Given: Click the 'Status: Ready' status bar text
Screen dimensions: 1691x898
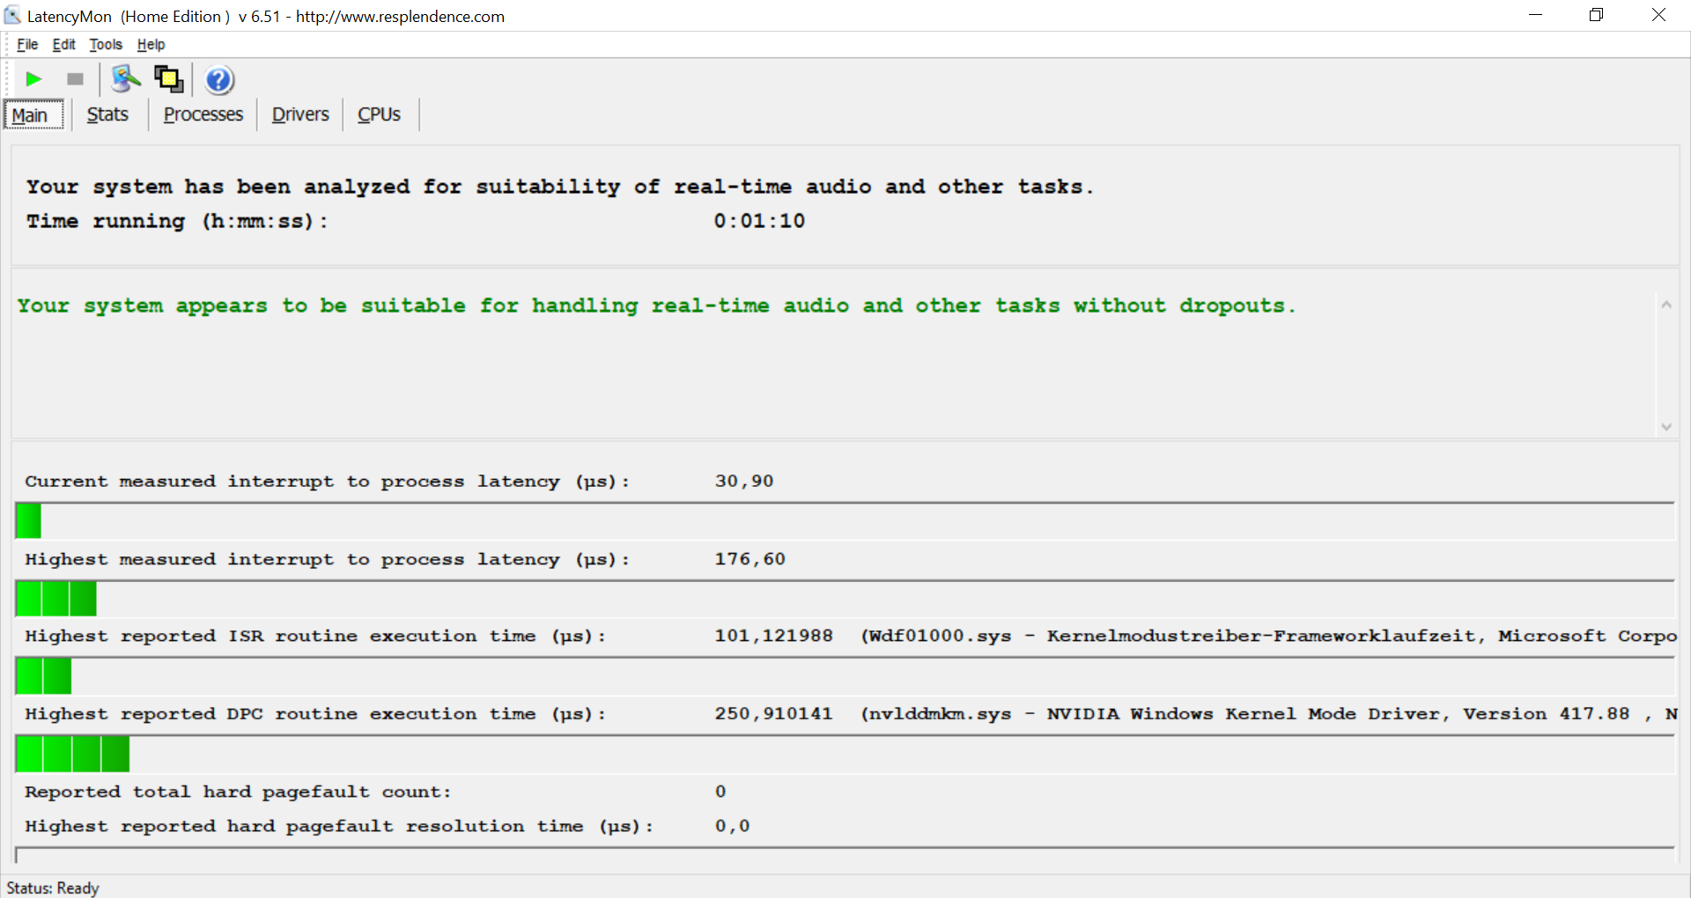Looking at the screenshot, I should pos(53,887).
